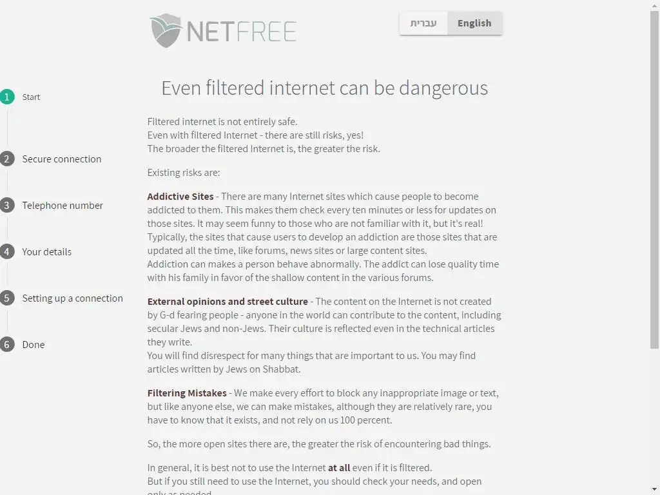This screenshot has height=495, width=660.
Task: Select the English language button
Action: [474, 23]
